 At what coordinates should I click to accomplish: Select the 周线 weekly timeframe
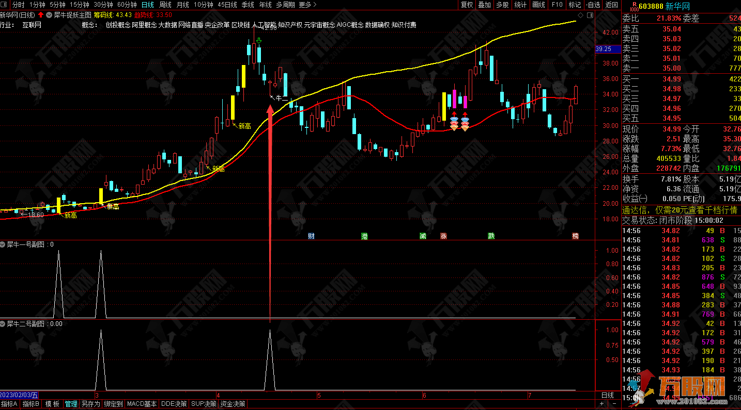point(165,5)
